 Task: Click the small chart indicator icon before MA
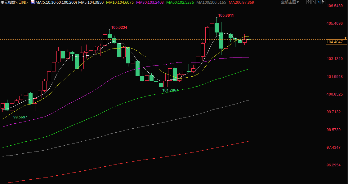[33, 2]
